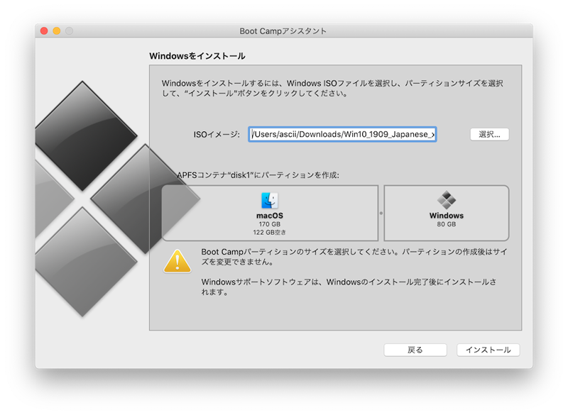This screenshot has height=415, width=568.
Task: Click the '80 GB' Windows size text
Action: coord(447,224)
